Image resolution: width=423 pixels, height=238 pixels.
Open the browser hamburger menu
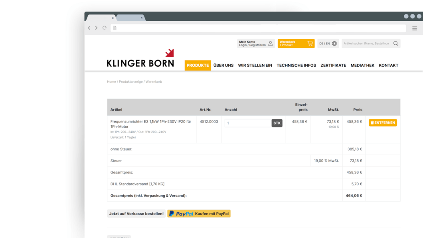tap(415, 28)
